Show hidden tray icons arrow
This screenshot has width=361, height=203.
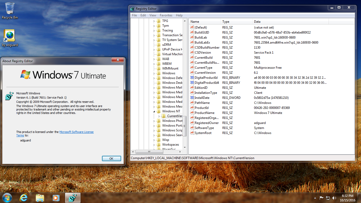tap(315, 198)
